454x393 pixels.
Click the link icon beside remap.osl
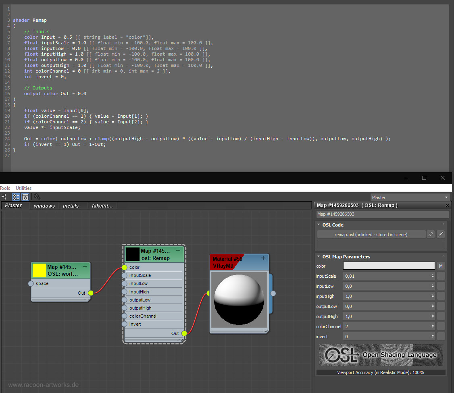431,234
